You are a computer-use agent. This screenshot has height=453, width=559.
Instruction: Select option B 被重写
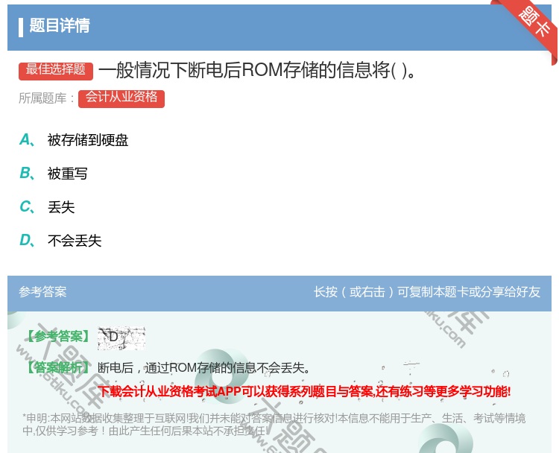click(x=54, y=174)
